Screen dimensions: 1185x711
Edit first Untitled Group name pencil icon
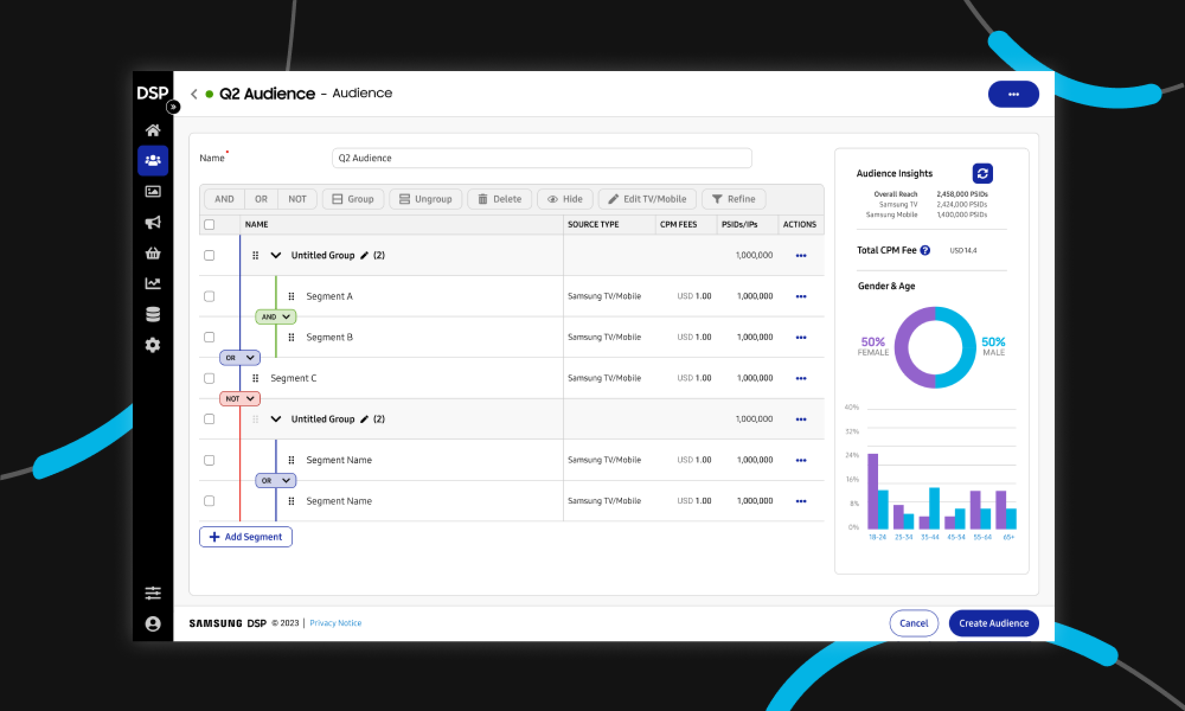coord(364,255)
